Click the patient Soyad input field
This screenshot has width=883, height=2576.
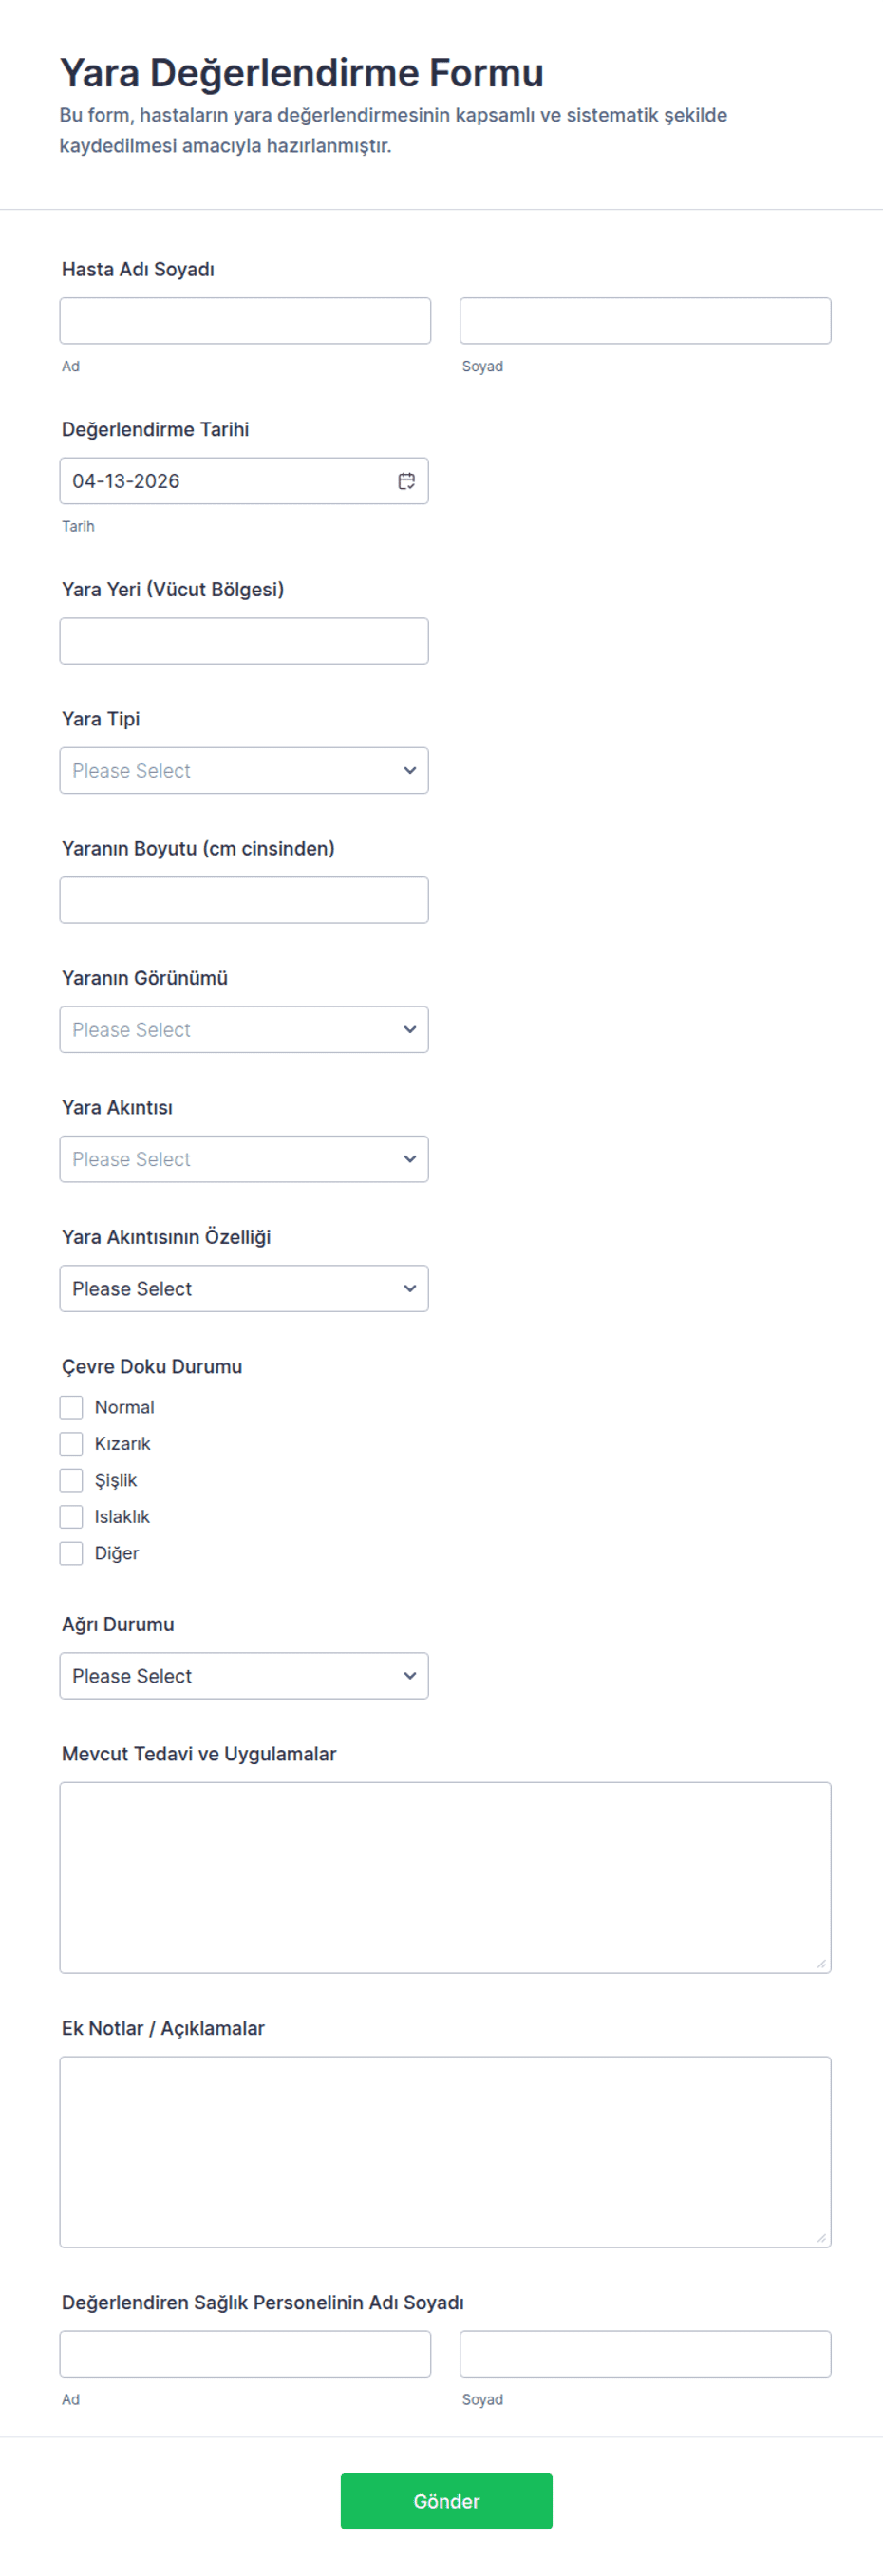(645, 321)
